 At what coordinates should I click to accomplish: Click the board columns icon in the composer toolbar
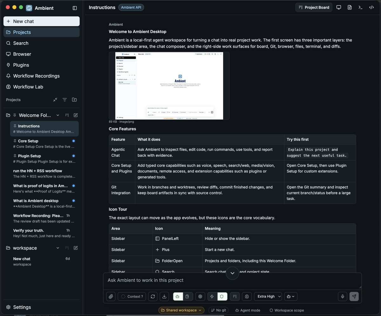[x=235, y=296]
